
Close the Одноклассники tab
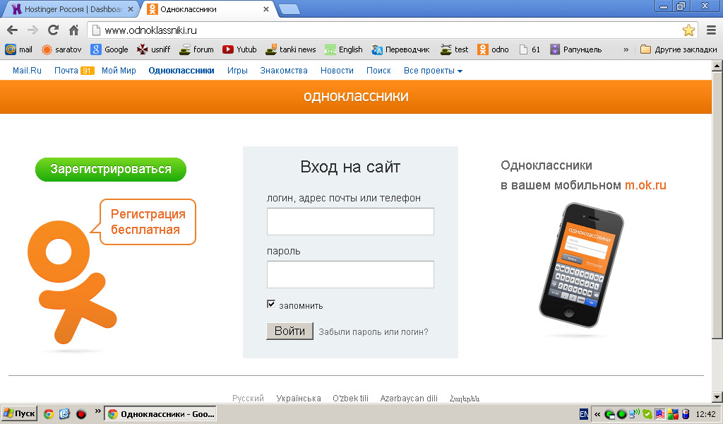(x=266, y=9)
